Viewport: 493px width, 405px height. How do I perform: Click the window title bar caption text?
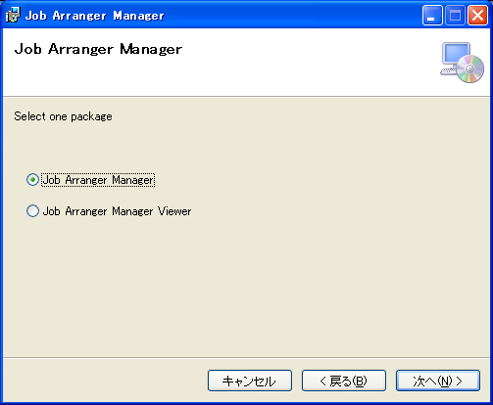click(94, 16)
